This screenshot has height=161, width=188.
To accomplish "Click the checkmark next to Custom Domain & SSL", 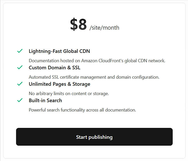I will pyautogui.click(x=20, y=67).
